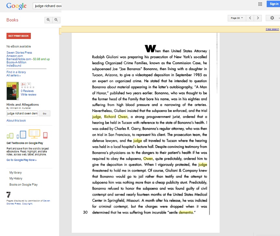Click the Google logo
Screen dimensions: 280x236
coord(17,6)
